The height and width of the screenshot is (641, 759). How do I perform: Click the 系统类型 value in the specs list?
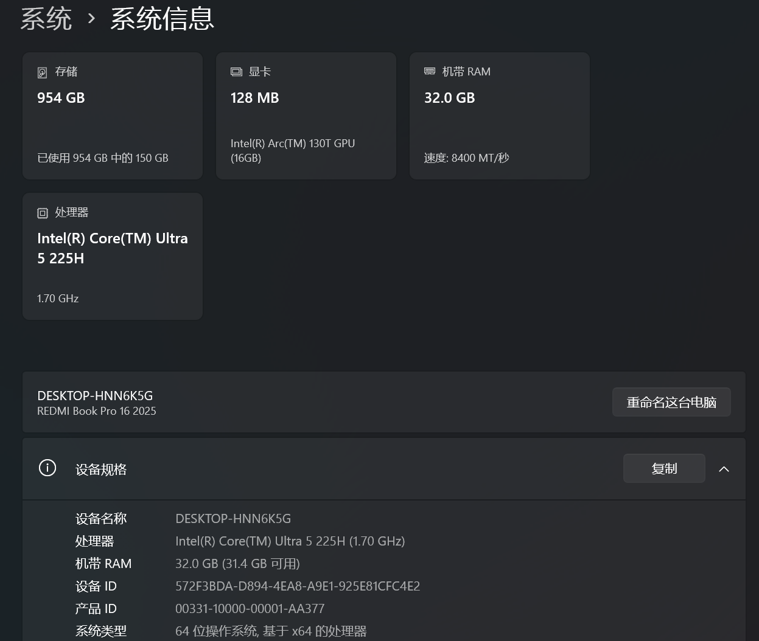coord(271,631)
